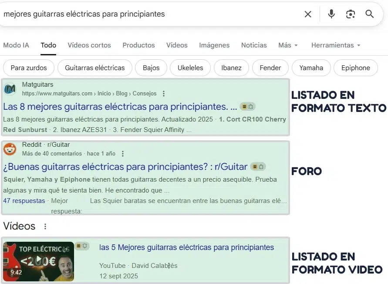Click the Reddit r/Guitar favicon
Viewport: 388px width, 284px height.
tap(10, 149)
